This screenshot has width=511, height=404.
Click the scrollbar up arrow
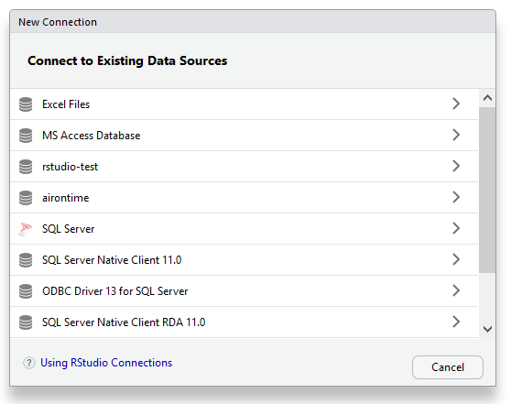pyautogui.click(x=487, y=98)
